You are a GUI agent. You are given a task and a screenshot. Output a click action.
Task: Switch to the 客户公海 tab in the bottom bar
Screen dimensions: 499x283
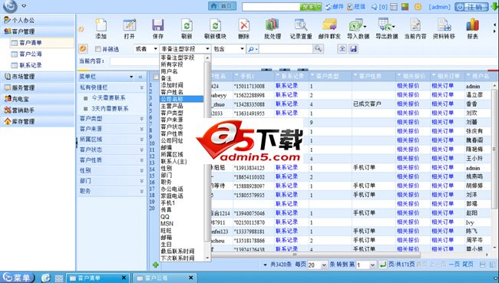coord(164,278)
